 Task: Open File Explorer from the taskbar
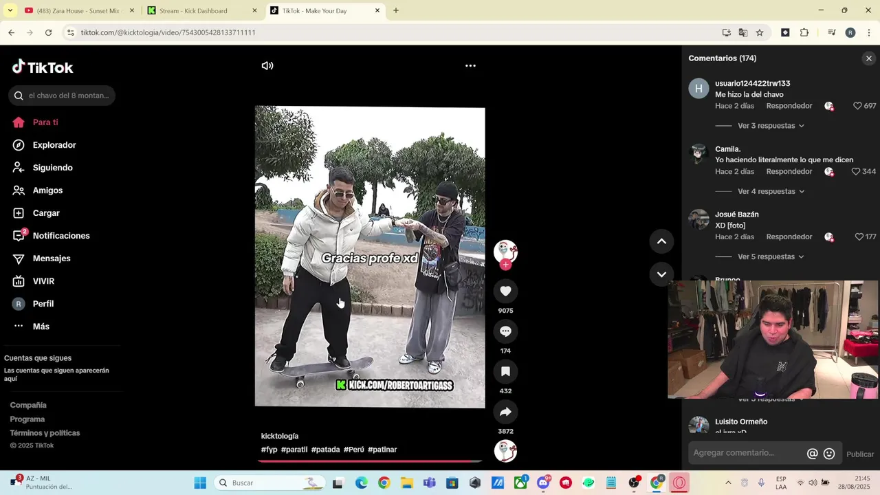click(406, 483)
